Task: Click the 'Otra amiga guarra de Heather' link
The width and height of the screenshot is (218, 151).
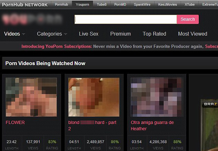Action: [x=152, y=126]
